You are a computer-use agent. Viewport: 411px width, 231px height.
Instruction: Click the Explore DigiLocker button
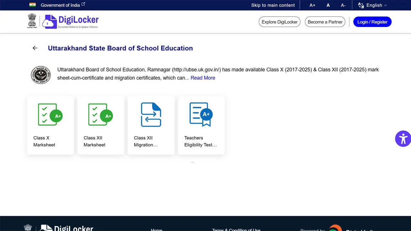pyautogui.click(x=279, y=22)
